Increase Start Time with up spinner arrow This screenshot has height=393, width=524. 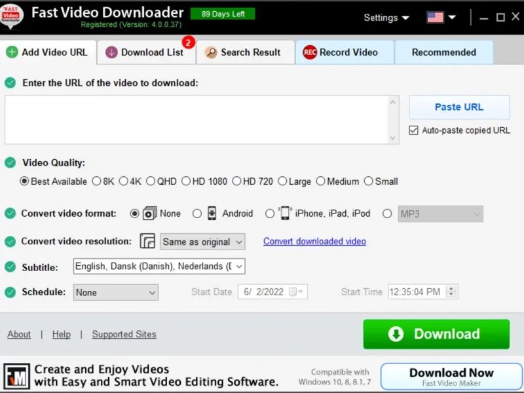(451, 289)
